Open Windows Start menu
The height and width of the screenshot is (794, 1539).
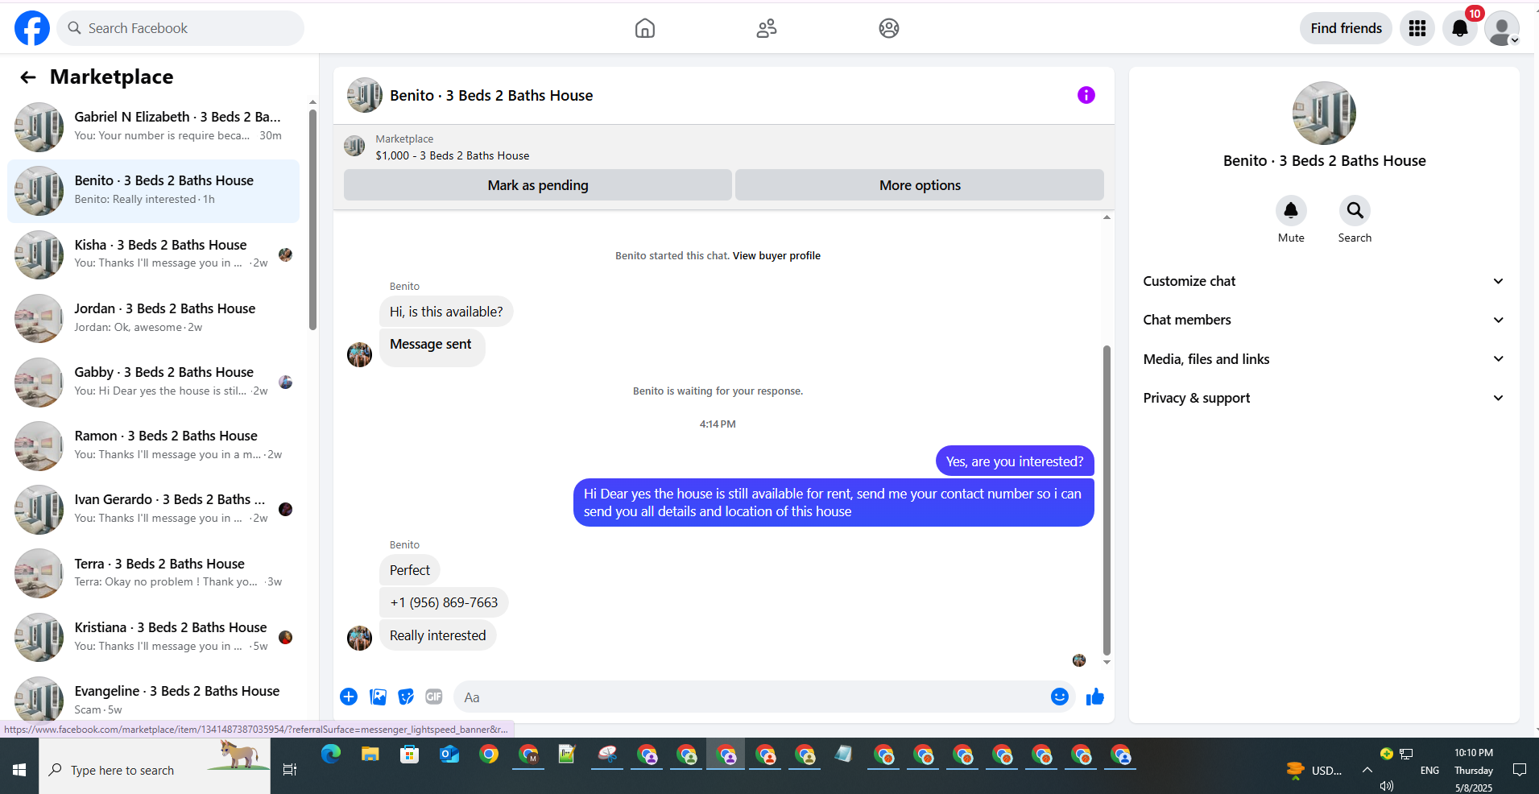19,770
